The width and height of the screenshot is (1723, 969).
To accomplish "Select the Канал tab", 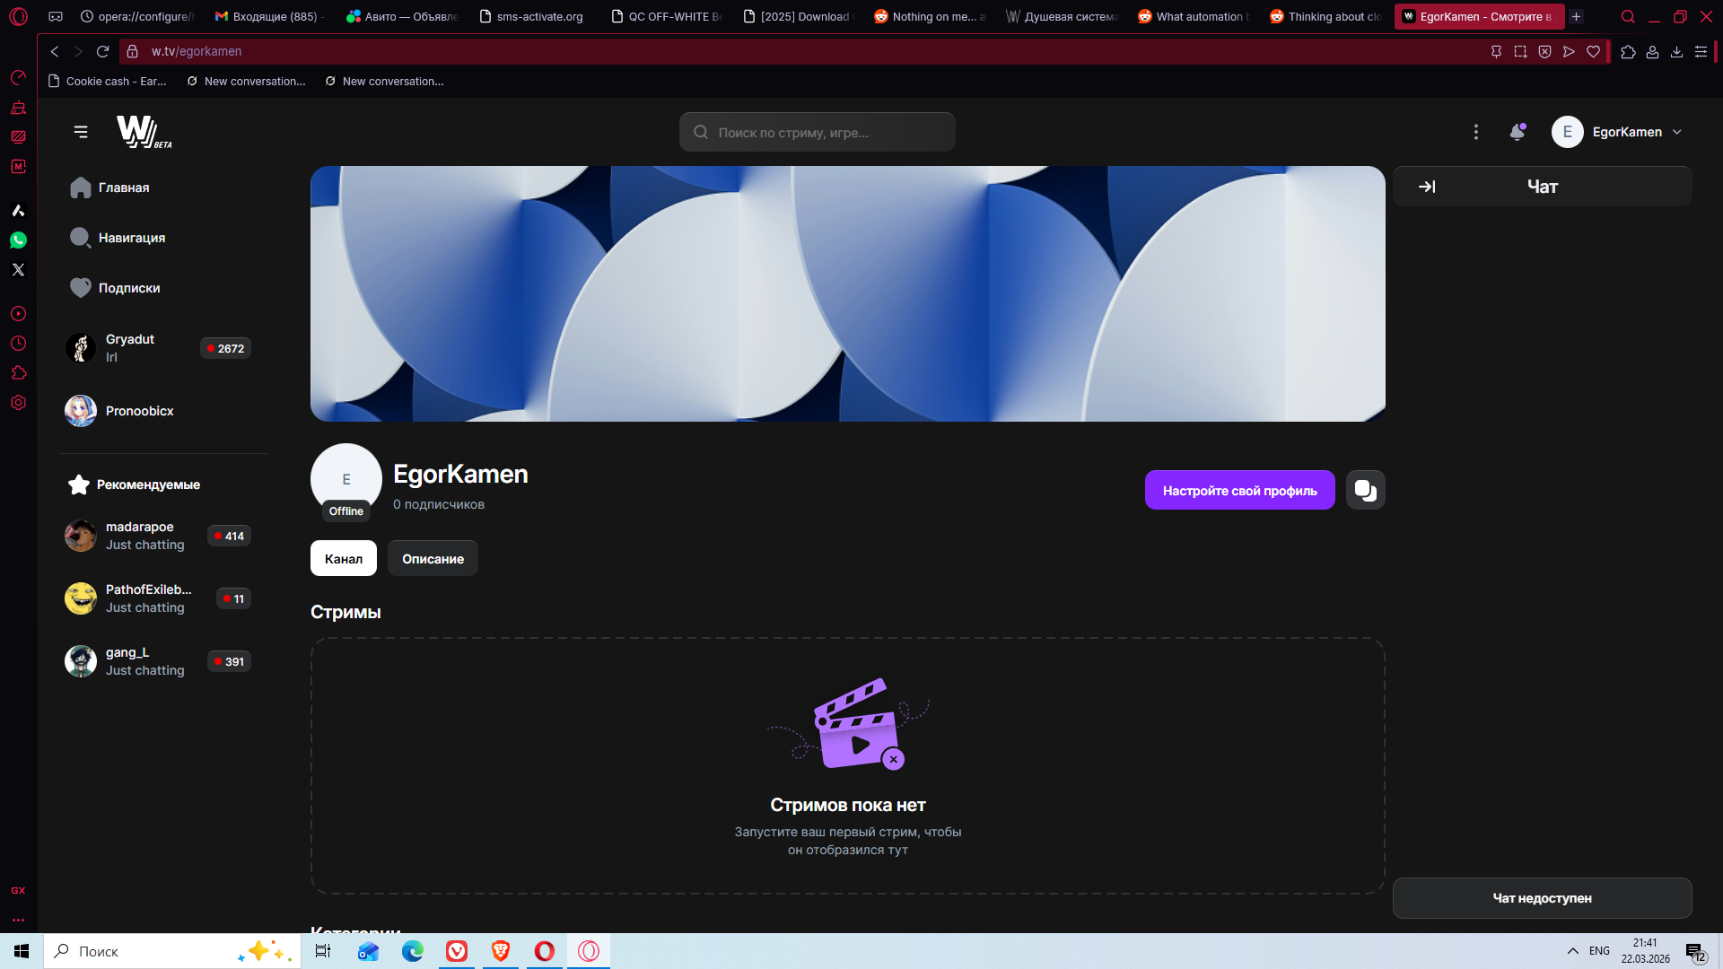I will (343, 558).
